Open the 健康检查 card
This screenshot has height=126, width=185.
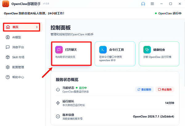[159, 54]
